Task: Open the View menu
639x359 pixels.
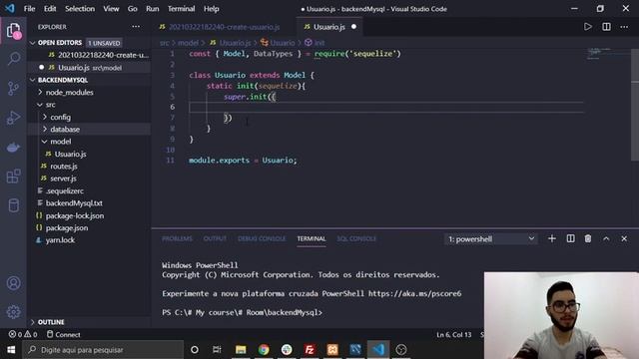Action: (111, 9)
